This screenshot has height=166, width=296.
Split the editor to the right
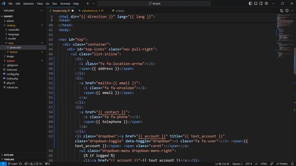287,11
